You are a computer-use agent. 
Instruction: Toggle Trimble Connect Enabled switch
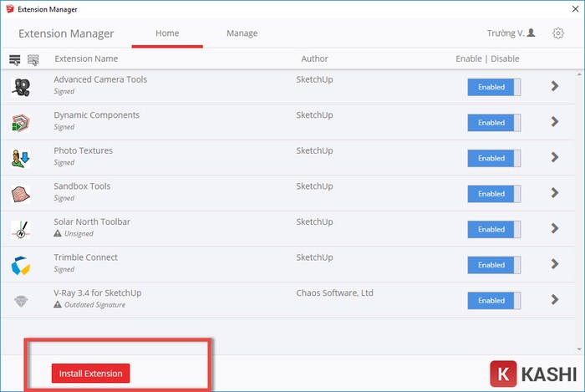click(494, 265)
